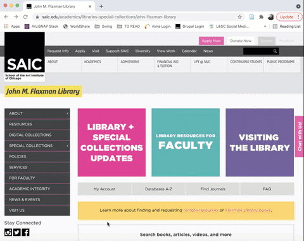Open the TO READ bookmarks folder
The width and height of the screenshot is (304, 241).
[x=129, y=27]
